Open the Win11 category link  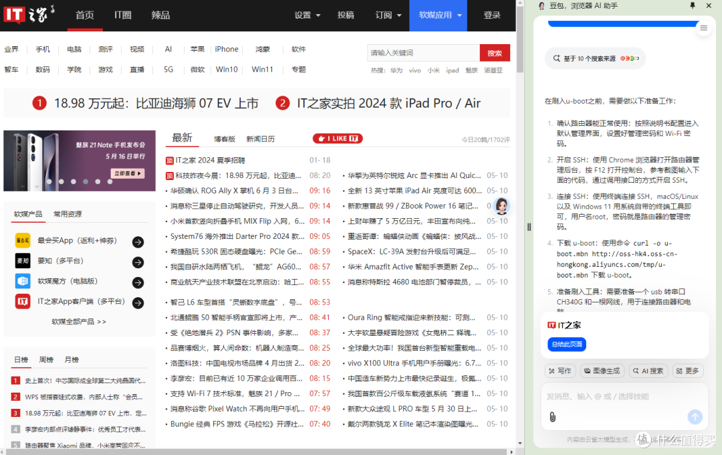[x=262, y=69]
